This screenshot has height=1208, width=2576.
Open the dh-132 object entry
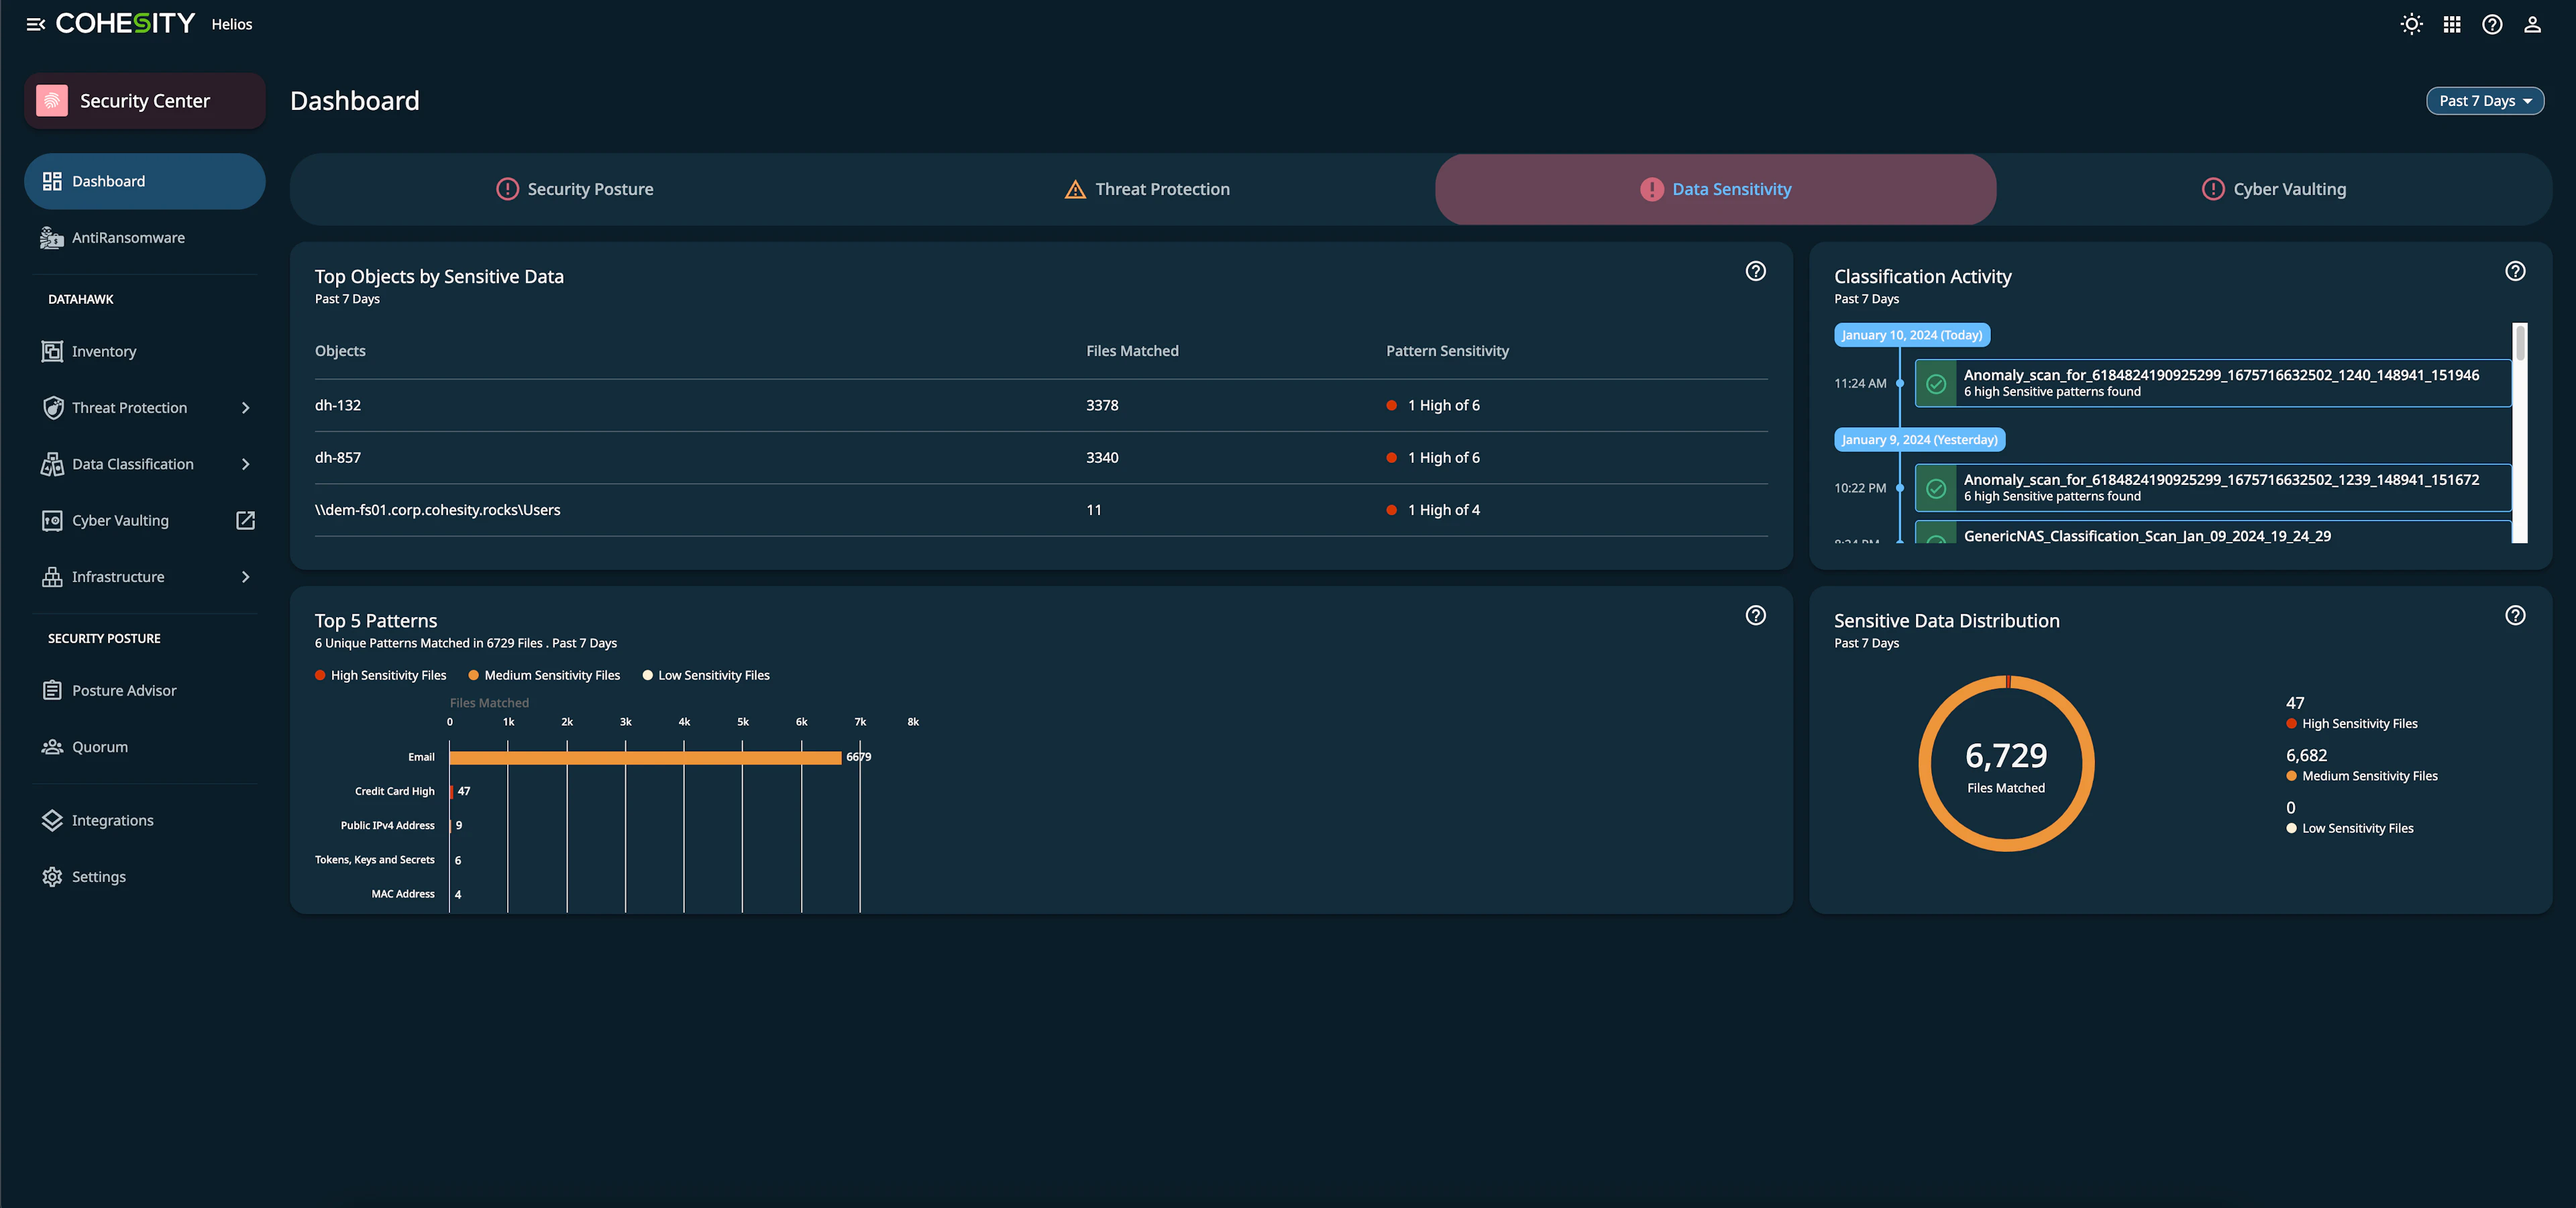(x=337, y=405)
